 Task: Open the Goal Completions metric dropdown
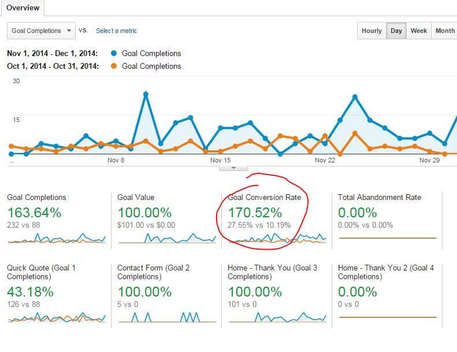click(x=41, y=31)
